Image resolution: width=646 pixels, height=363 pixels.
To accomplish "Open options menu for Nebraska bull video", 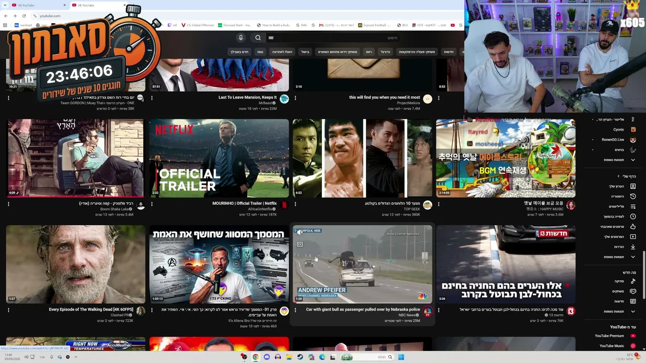I will coord(295,310).
